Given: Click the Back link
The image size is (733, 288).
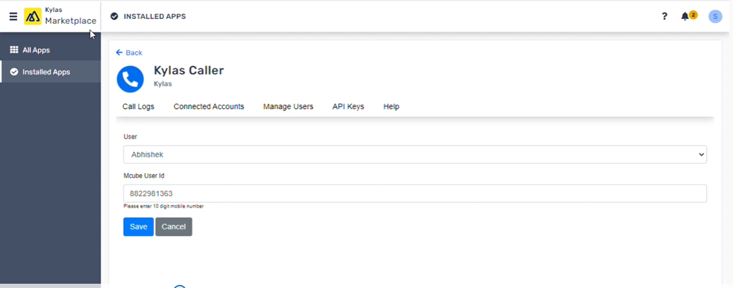Looking at the screenshot, I should (129, 52).
